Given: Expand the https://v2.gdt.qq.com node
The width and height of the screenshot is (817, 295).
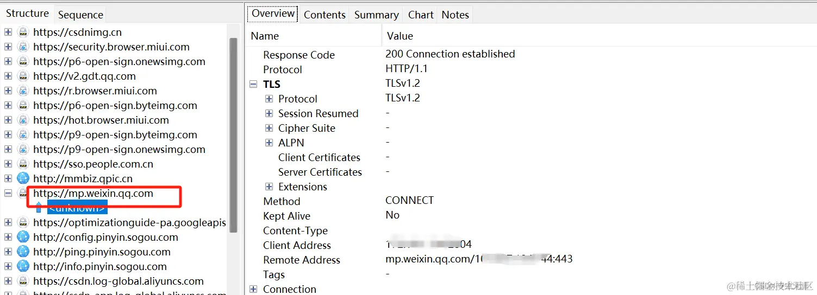Looking at the screenshot, I should [x=8, y=76].
